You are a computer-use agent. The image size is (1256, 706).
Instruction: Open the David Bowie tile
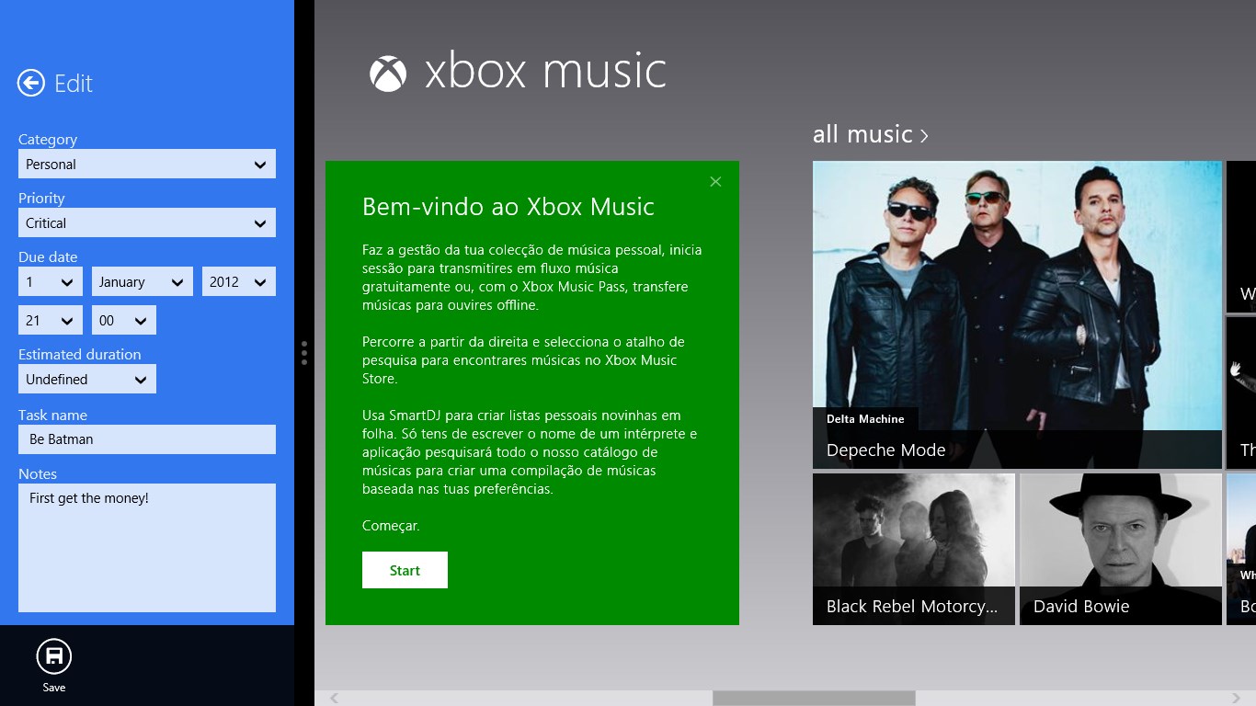pyautogui.click(x=1121, y=550)
